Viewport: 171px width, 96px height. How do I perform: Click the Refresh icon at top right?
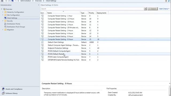click(x=169, y=1)
